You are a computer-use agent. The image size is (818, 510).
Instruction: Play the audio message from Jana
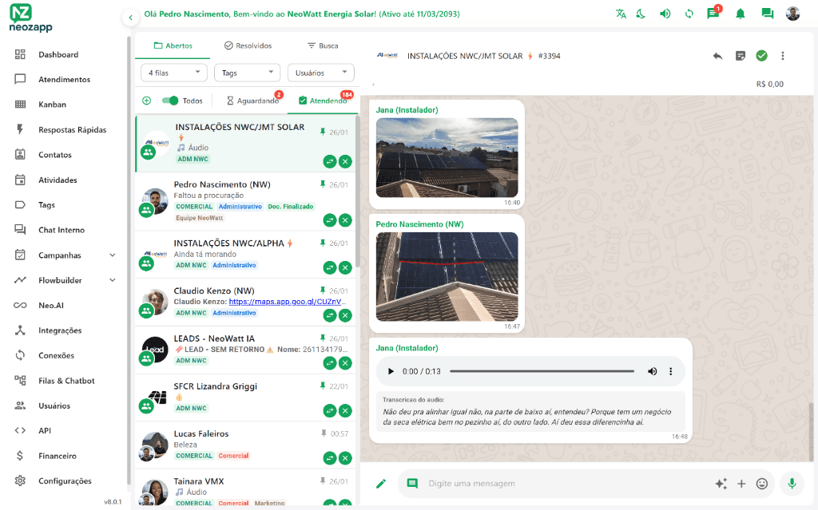tap(391, 370)
